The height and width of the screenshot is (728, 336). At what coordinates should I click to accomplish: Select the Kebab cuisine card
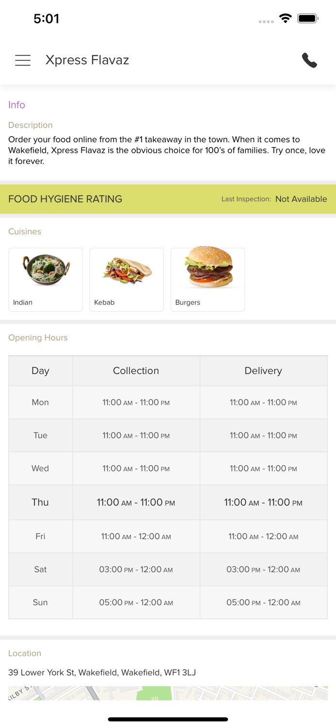click(127, 279)
